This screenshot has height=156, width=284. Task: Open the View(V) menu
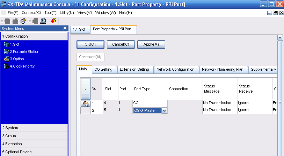tap(85, 13)
